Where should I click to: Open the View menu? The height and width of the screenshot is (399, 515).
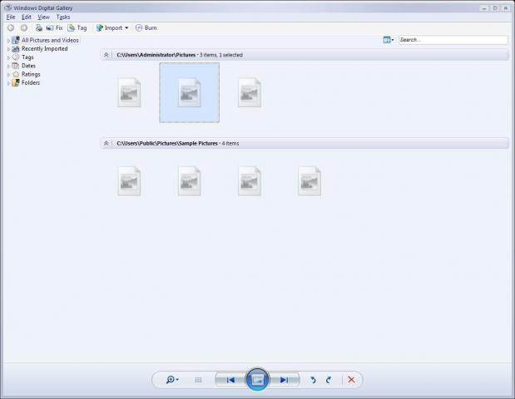(x=43, y=17)
